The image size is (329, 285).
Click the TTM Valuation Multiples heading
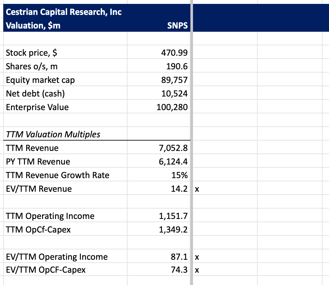coord(53,134)
